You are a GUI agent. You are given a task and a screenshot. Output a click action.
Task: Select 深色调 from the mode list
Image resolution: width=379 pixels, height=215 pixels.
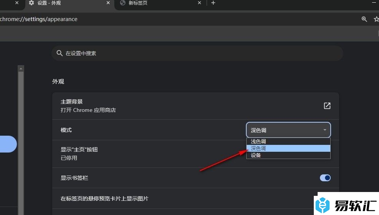click(288, 148)
